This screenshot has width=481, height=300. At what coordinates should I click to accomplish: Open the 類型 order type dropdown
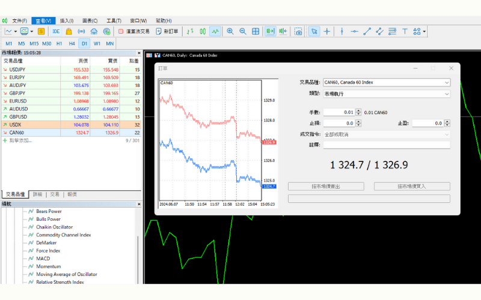click(387, 94)
